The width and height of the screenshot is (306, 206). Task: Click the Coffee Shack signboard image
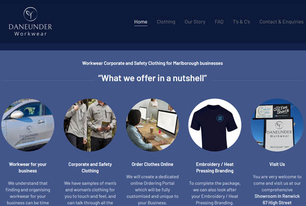(277, 125)
